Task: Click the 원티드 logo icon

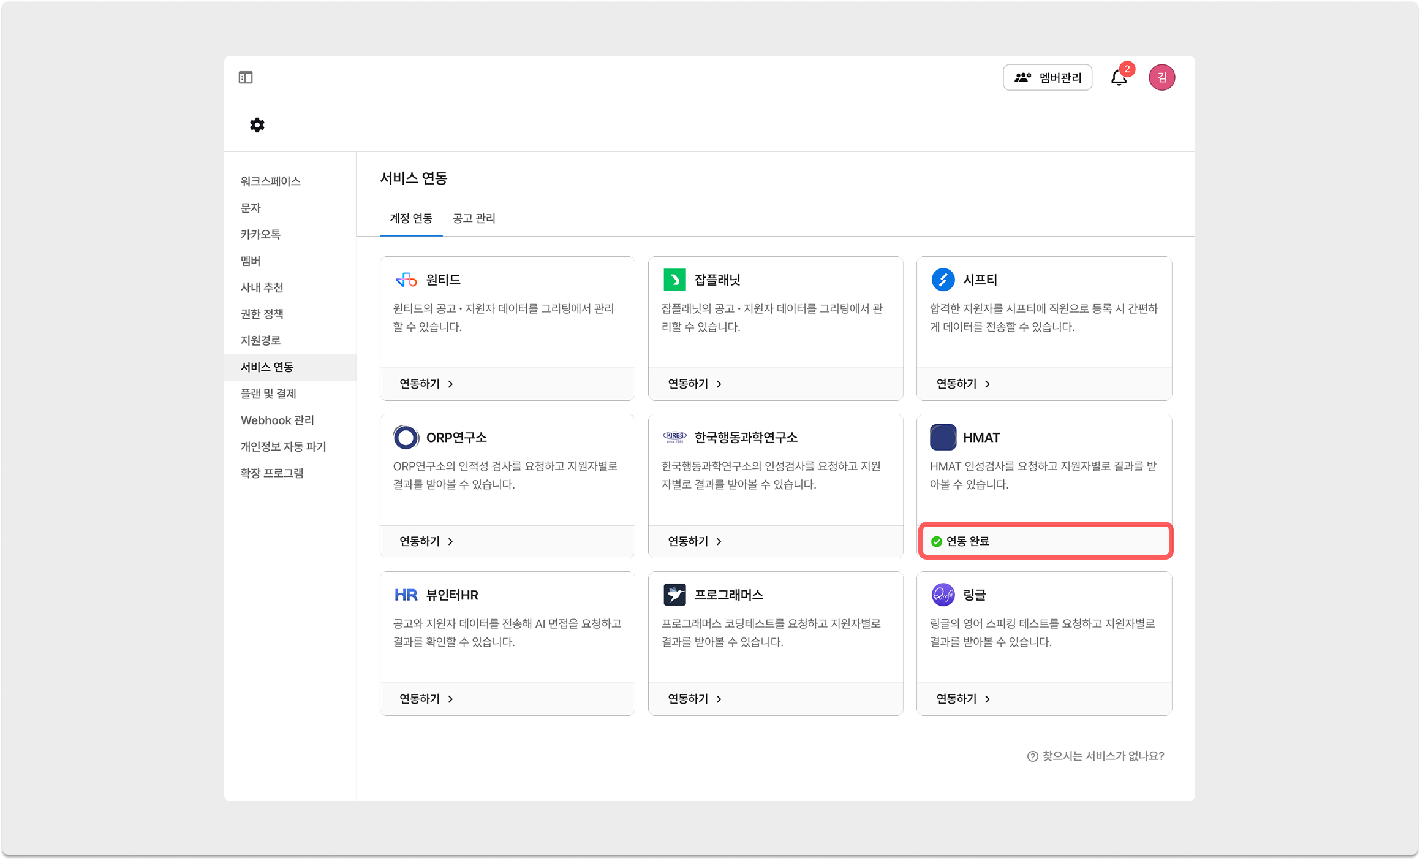Action: click(x=406, y=280)
